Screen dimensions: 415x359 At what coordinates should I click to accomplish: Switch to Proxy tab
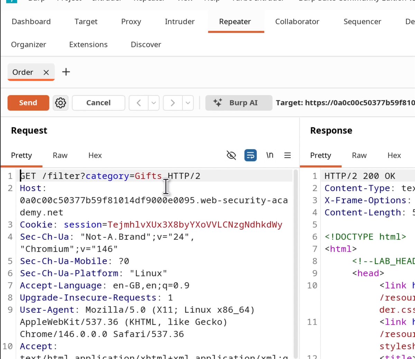(x=131, y=21)
